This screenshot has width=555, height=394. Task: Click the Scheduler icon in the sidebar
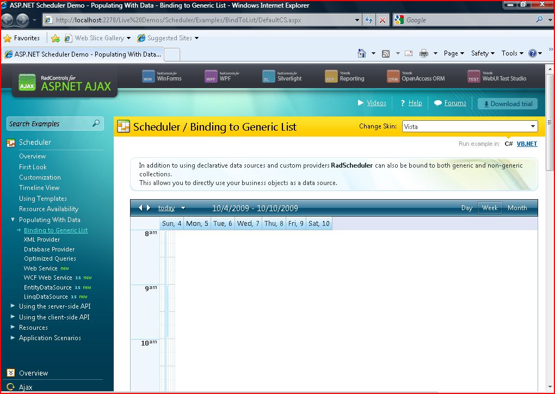[11, 143]
